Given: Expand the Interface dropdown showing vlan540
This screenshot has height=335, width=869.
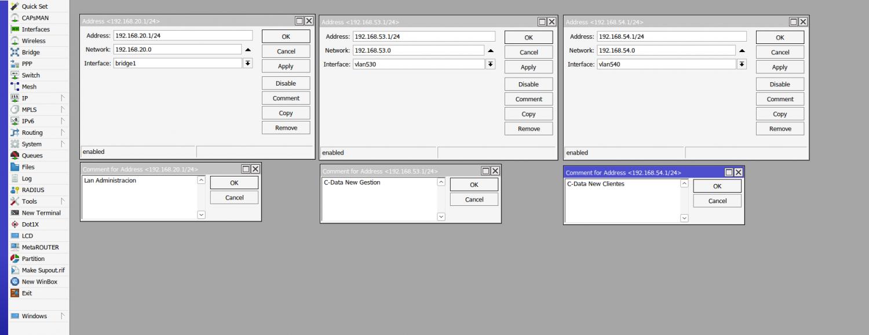Looking at the screenshot, I should [742, 64].
